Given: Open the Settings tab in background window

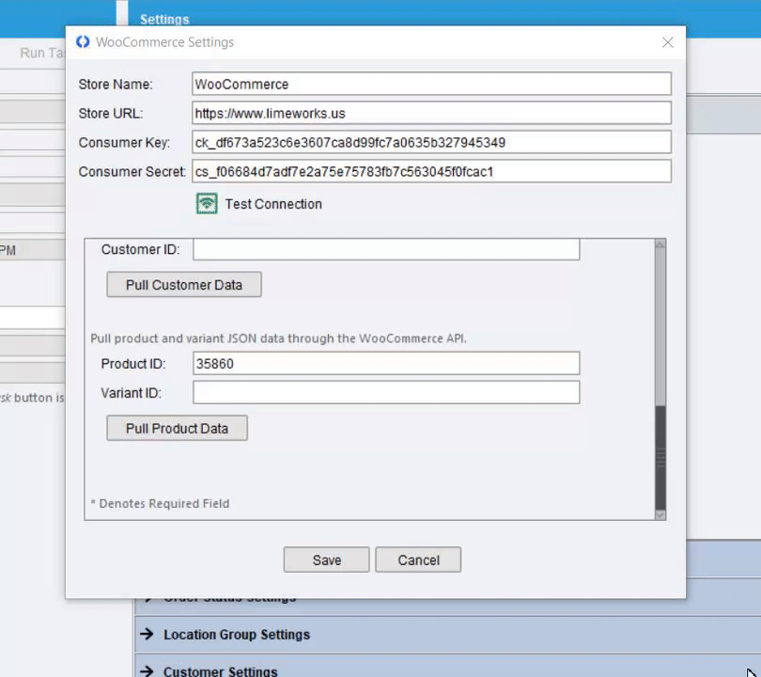Looking at the screenshot, I should click(x=164, y=20).
